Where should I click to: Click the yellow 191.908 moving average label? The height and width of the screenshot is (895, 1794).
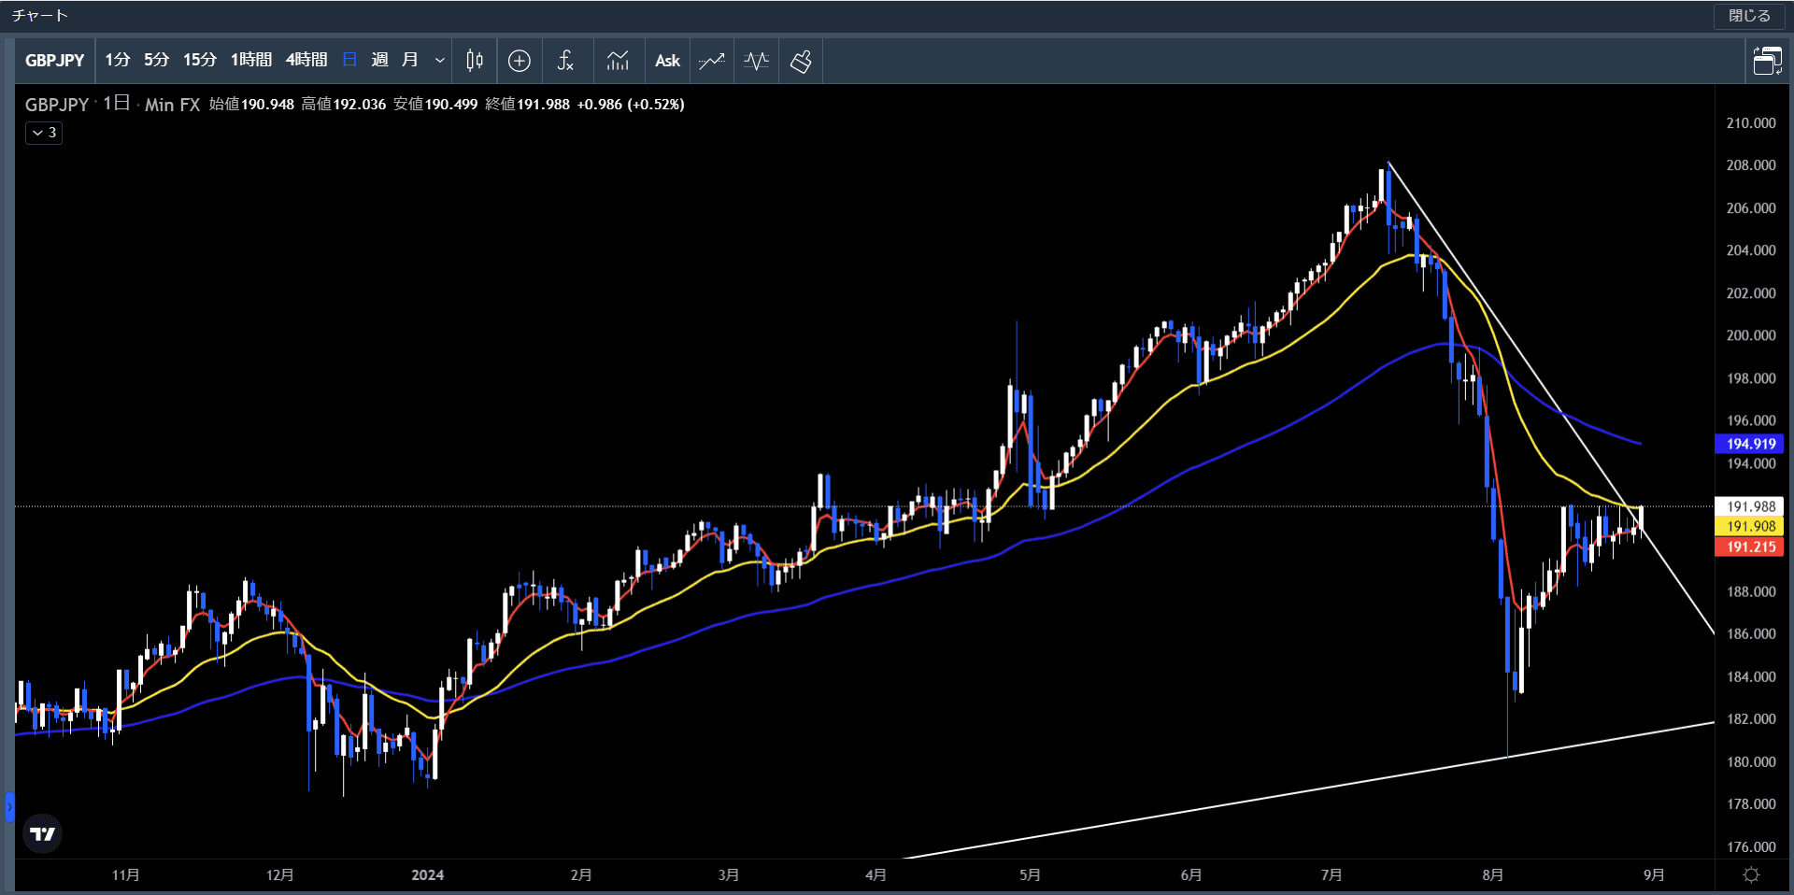pyautogui.click(x=1750, y=526)
